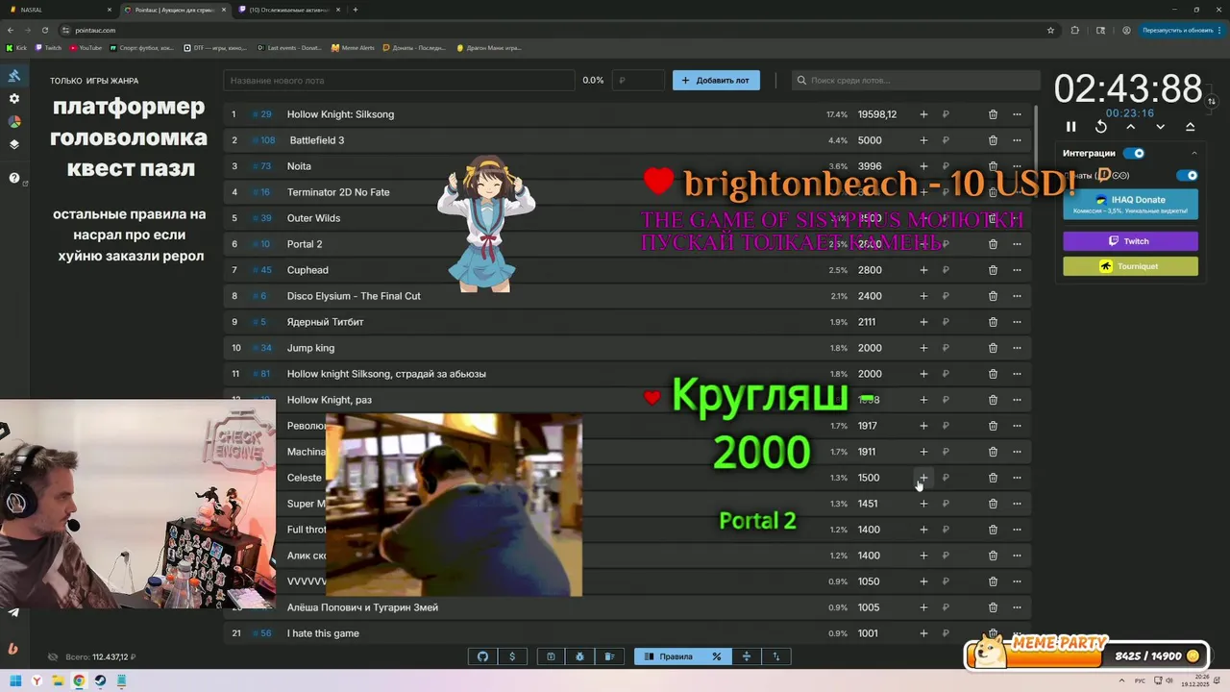
Task: Collapse the Интеграции panel chevron
Action: (x=1194, y=153)
